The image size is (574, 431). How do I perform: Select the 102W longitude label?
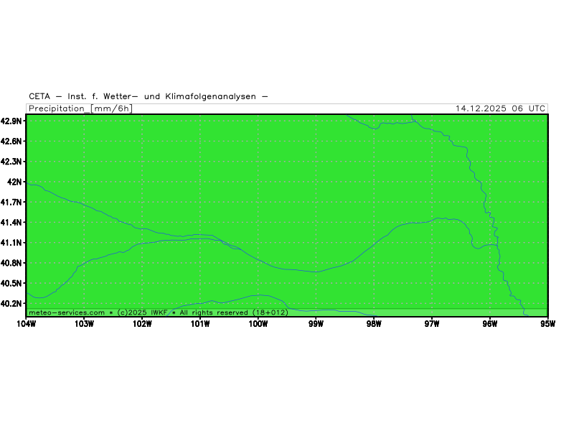point(142,323)
